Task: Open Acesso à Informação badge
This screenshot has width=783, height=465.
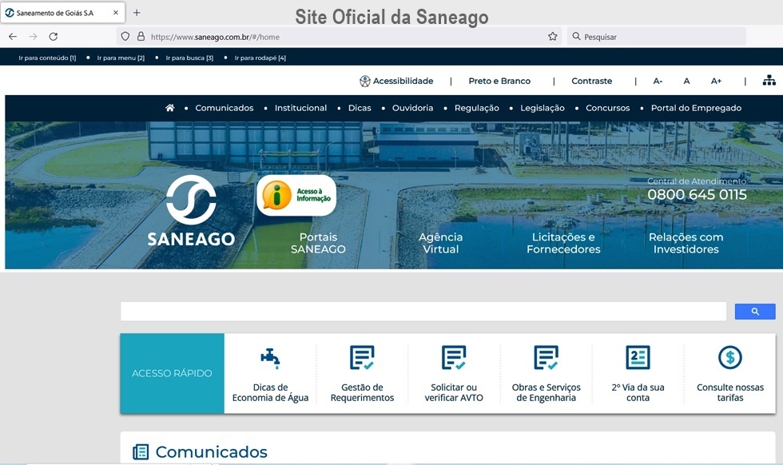Action: 296,195
